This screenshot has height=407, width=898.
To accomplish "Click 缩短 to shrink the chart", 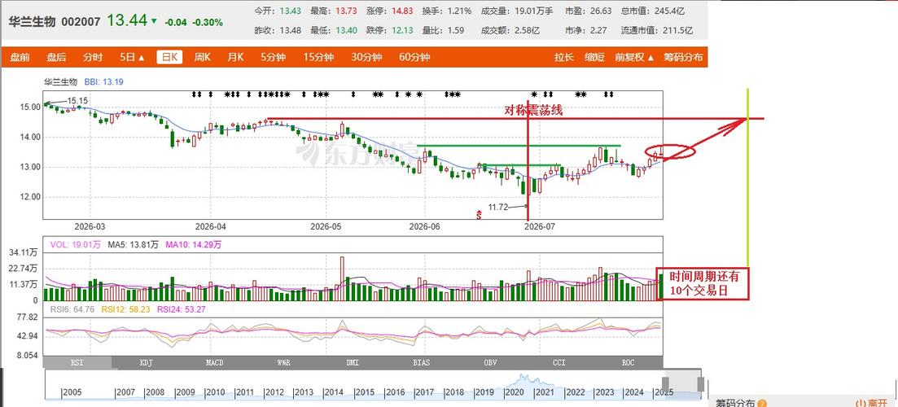I will (594, 57).
